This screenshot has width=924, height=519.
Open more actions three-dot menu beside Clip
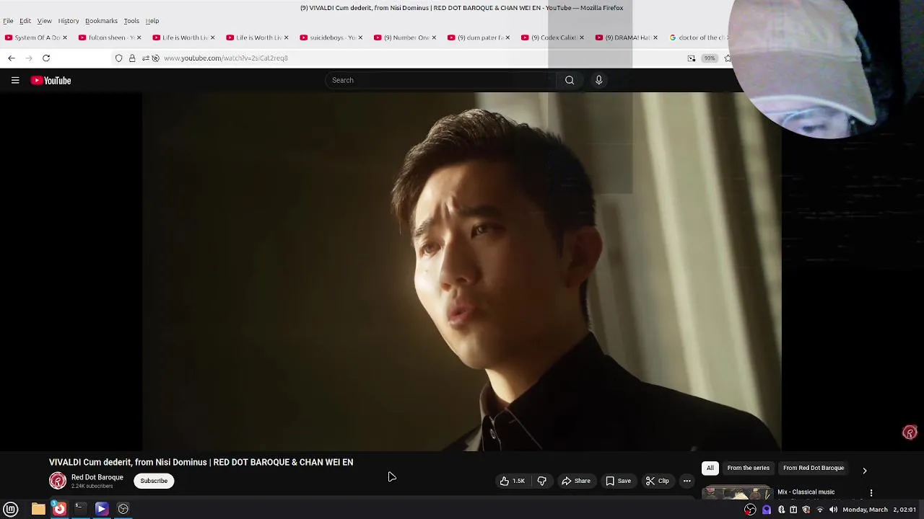(x=687, y=481)
